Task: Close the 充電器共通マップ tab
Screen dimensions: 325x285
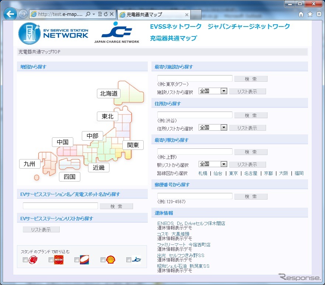Action: point(186,15)
